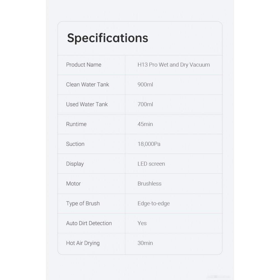The image size is (280, 280).
Task: Click the 18,000Pa value
Action: (149, 144)
